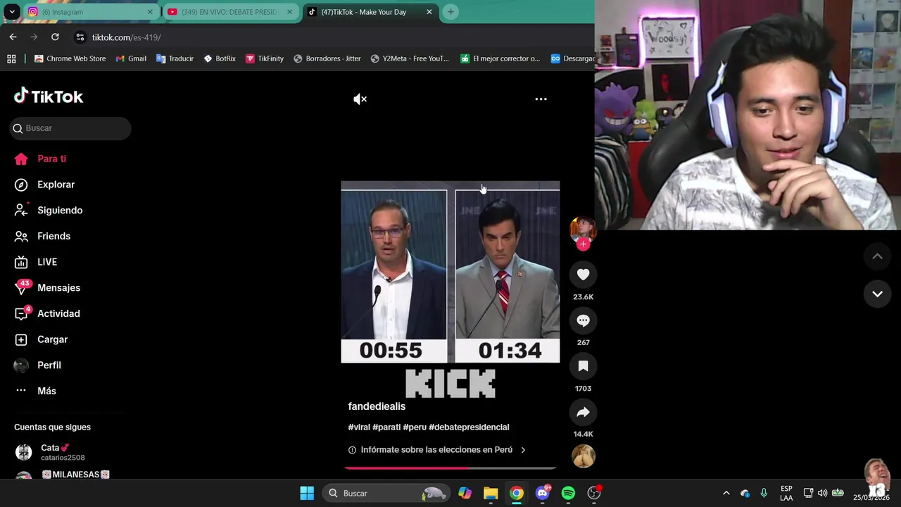
Task: Click the #parati hashtag
Action: (386, 427)
